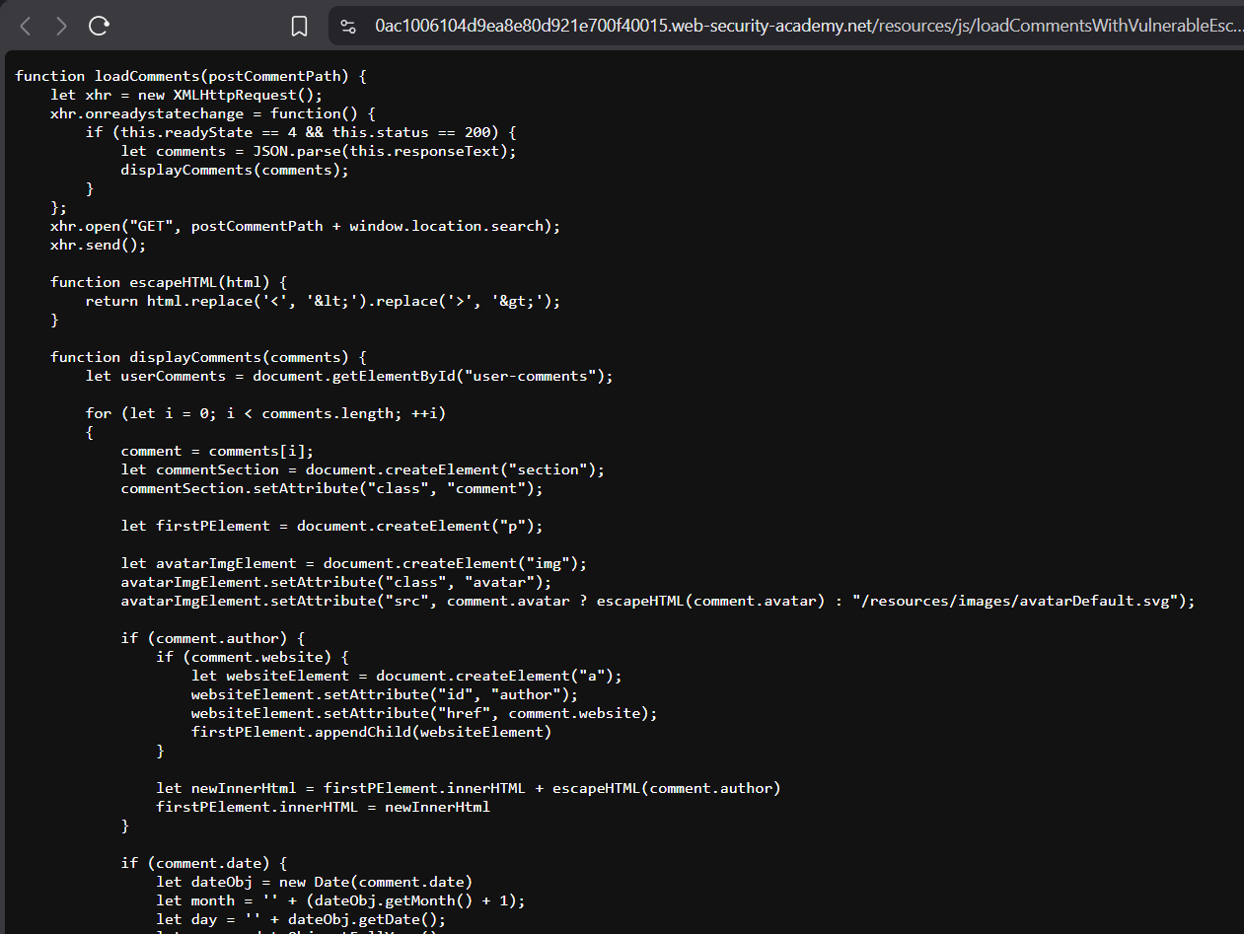This screenshot has width=1244, height=934.
Task: Click the 'return html.replace' line
Action: [323, 301]
